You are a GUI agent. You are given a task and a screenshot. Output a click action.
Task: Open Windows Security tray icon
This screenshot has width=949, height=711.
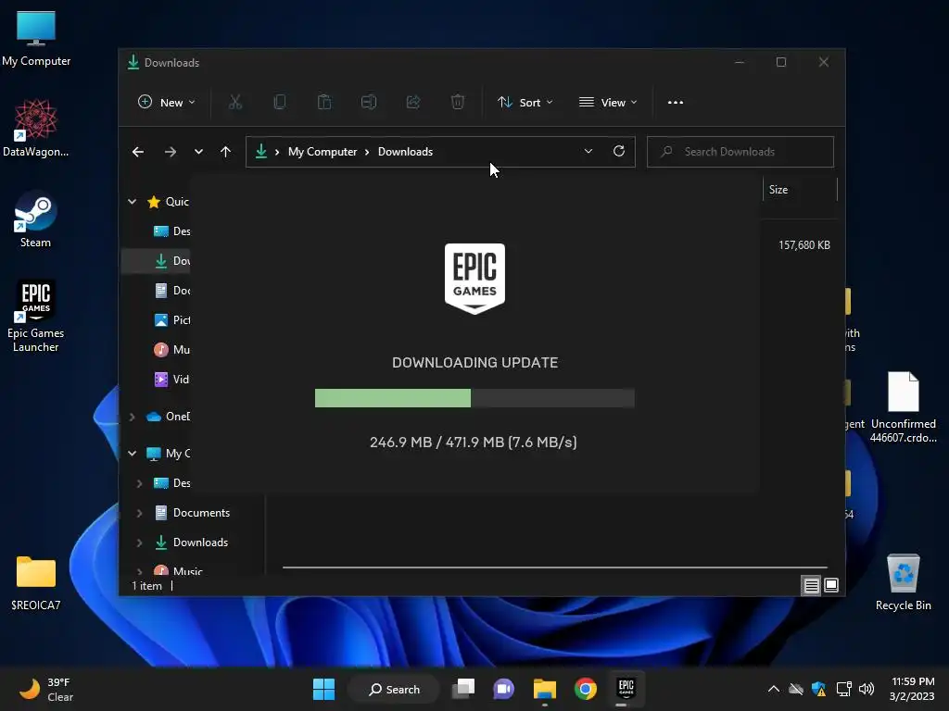819,689
